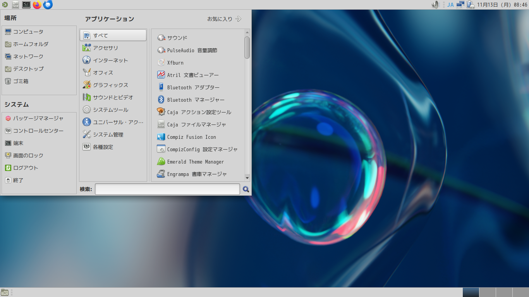Screen dimensions: 529x297
Task: Launch Atril 文書ビューアー
Action: pyautogui.click(x=198, y=75)
